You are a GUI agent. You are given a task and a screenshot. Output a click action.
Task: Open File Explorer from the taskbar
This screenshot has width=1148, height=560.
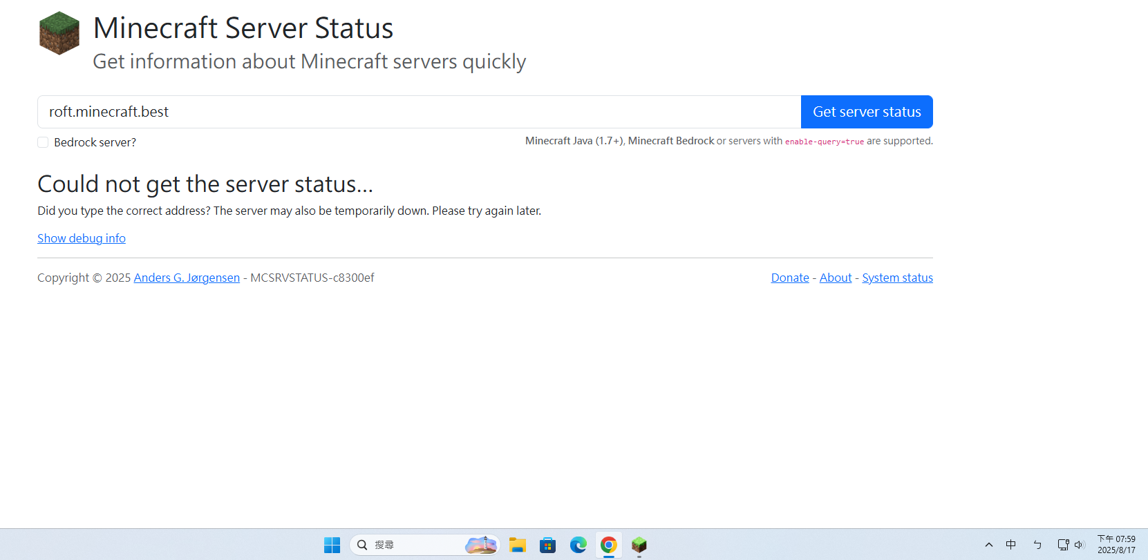click(x=518, y=545)
